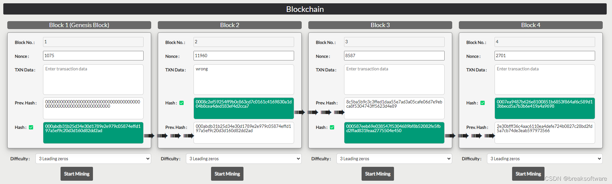Open the Difficulty dropdown under Block 2
The height and width of the screenshot is (184, 612).
coord(244,159)
